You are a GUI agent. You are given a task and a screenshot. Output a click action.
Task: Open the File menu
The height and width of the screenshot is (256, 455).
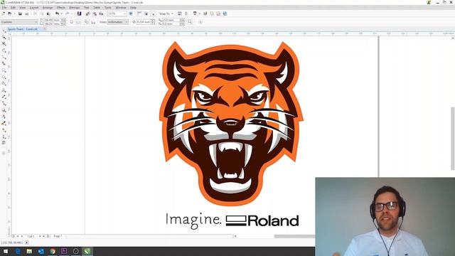4,8
